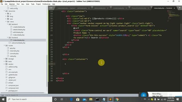Select the index.blade.php — frontend tab
Viewport: 182px width, 102px height.
pyautogui.click(x=163, y=8)
